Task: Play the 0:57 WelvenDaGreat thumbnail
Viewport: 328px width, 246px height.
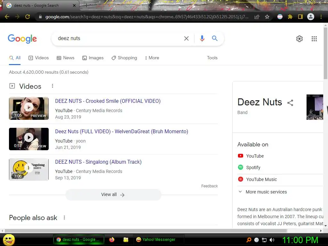Action: pos(29,139)
